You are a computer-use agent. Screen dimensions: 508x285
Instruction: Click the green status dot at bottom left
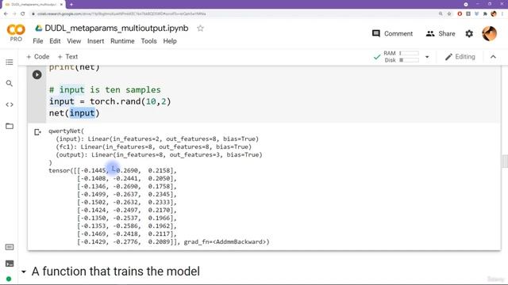pyautogui.click(x=9, y=279)
